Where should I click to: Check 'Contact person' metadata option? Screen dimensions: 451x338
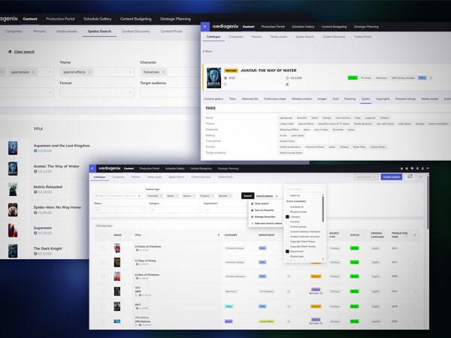click(x=287, y=227)
